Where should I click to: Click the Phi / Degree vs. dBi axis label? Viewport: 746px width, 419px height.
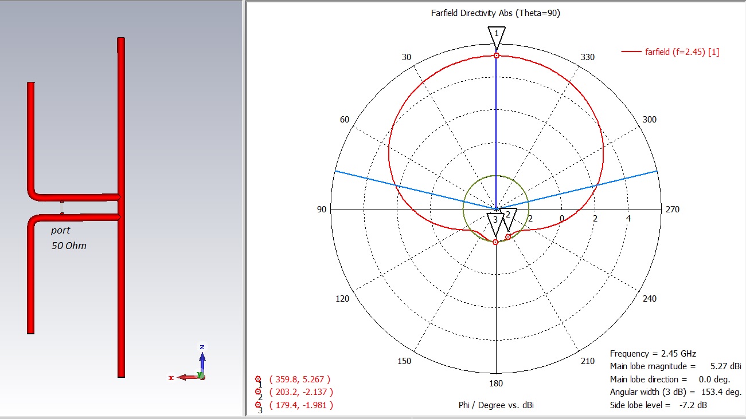[x=497, y=405]
